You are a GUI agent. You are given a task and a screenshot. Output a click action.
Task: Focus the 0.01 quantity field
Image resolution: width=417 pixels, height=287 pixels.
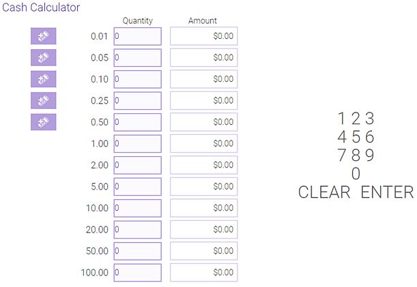click(137, 36)
